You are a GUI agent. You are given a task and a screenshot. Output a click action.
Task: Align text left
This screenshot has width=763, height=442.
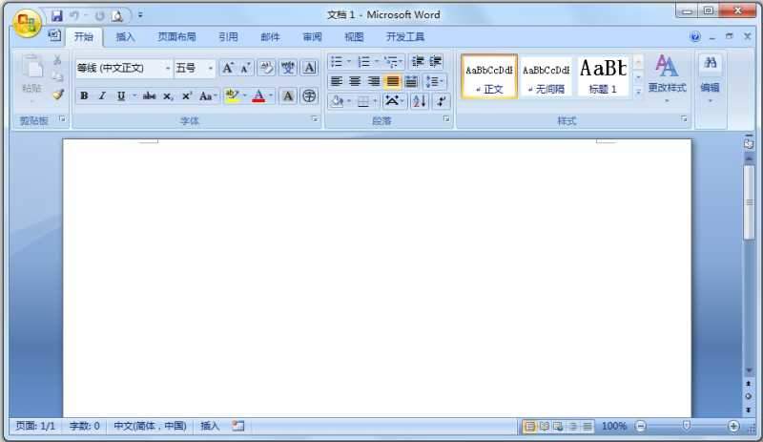click(x=337, y=81)
